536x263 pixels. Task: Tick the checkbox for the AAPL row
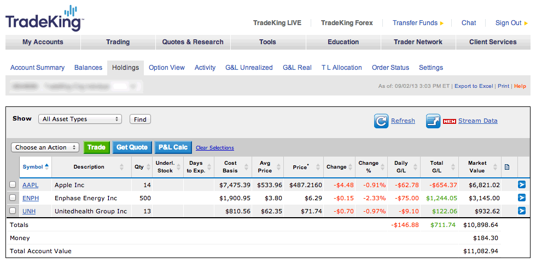click(13, 184)
